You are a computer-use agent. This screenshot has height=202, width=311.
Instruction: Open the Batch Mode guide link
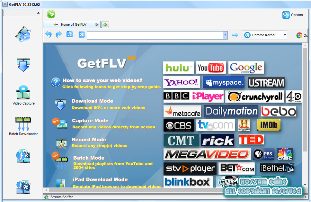click(x=89, y=158)
